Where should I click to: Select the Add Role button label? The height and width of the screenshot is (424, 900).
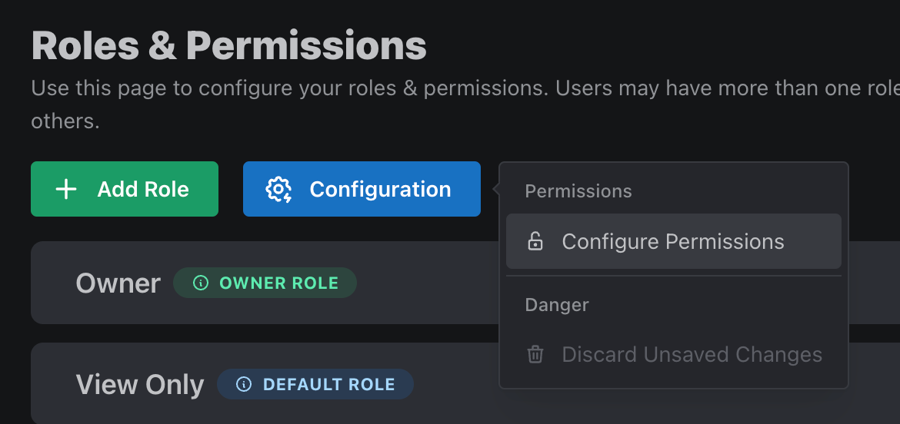(x=143, y=189)
